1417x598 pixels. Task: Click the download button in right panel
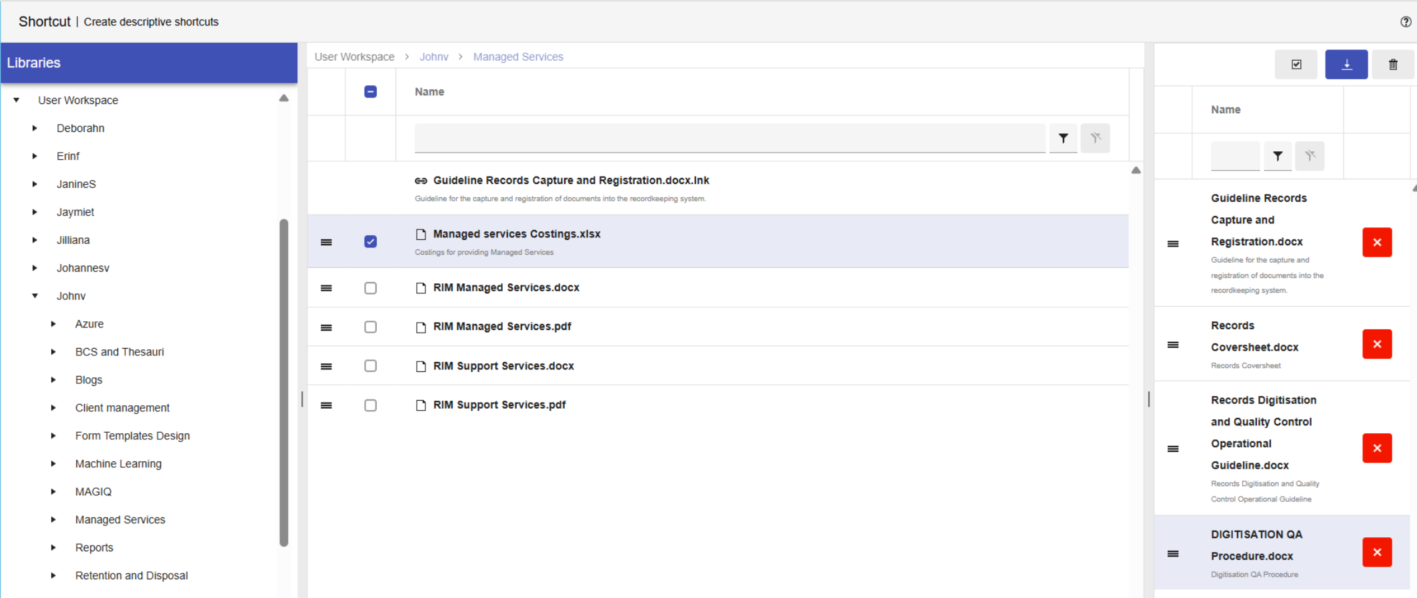(x=1346, y=65)
